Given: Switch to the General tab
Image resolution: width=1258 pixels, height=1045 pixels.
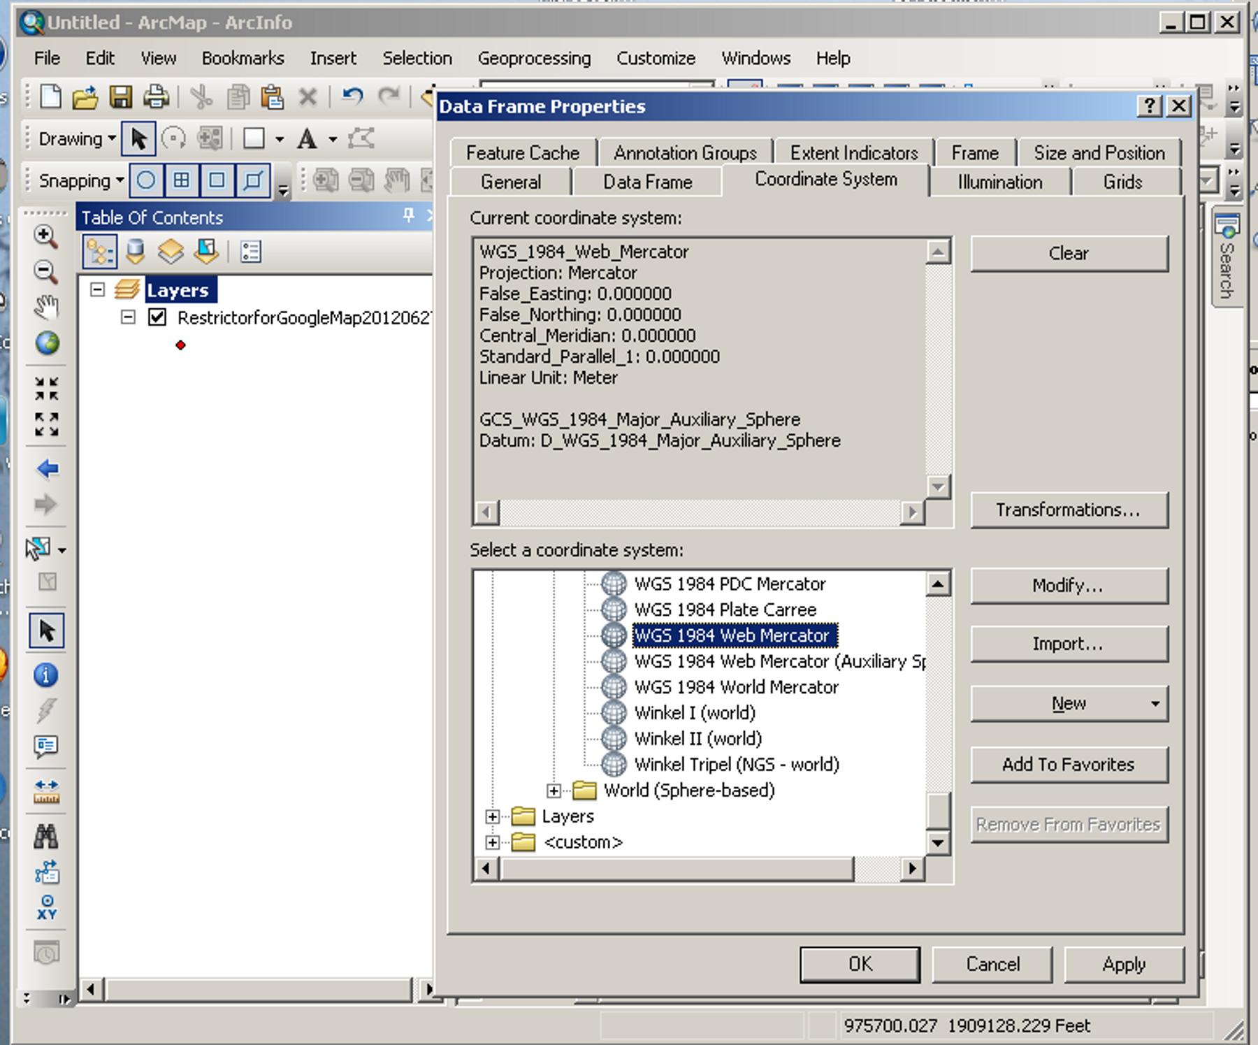Looking at the screenshot, I should (511, 182).
